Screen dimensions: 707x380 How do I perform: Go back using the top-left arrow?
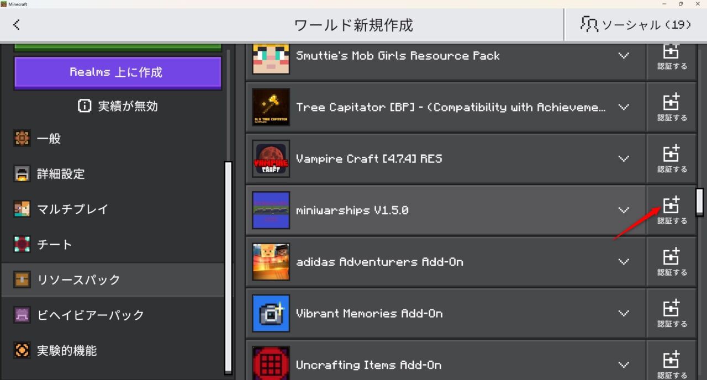pyautogui.click(x=17, y=25)
